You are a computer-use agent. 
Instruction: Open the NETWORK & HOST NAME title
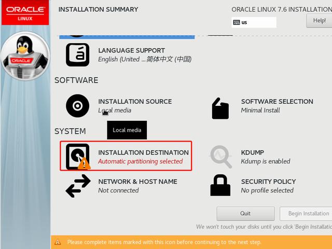pyautogui.click(x=137, y=182)
